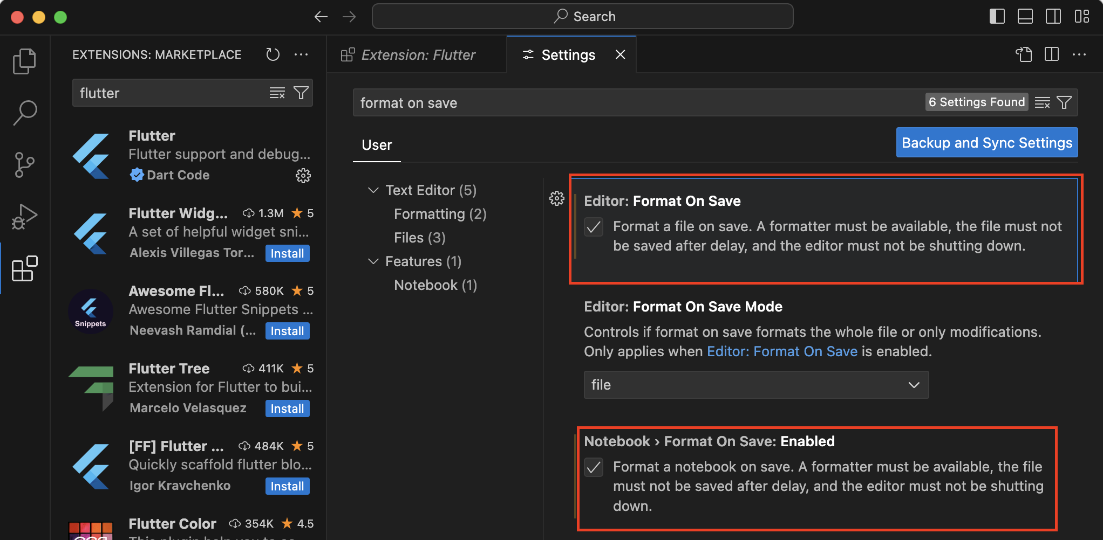Viewport: 1103px width, 540px height.
Task: Click the settings search input field
Action: click(637, 103)
